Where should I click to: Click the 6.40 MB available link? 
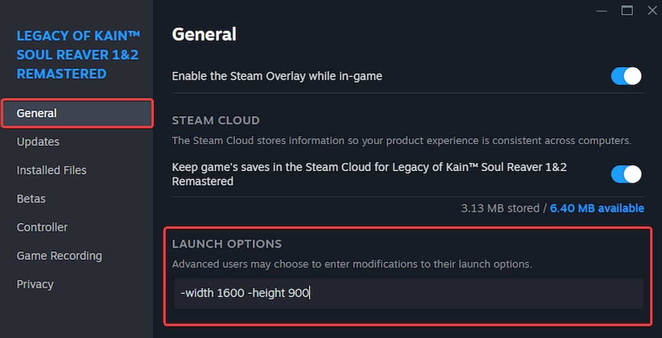597,209
